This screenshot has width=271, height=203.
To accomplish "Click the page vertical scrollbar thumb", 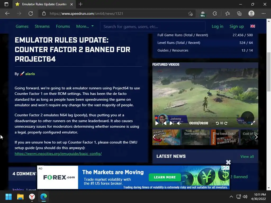I will 269,72.
